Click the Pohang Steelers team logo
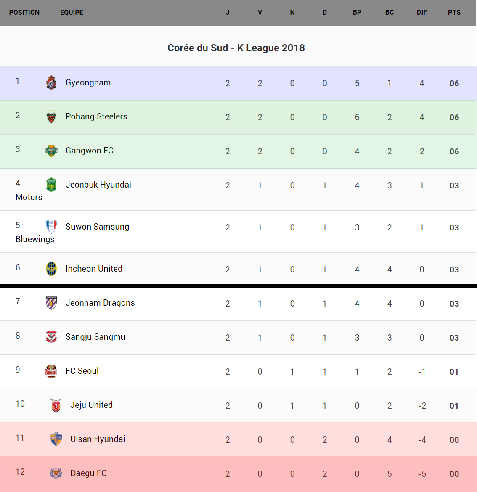Image resolution: width=477 pixels, height=492 pixels. [x=51, y=117]
